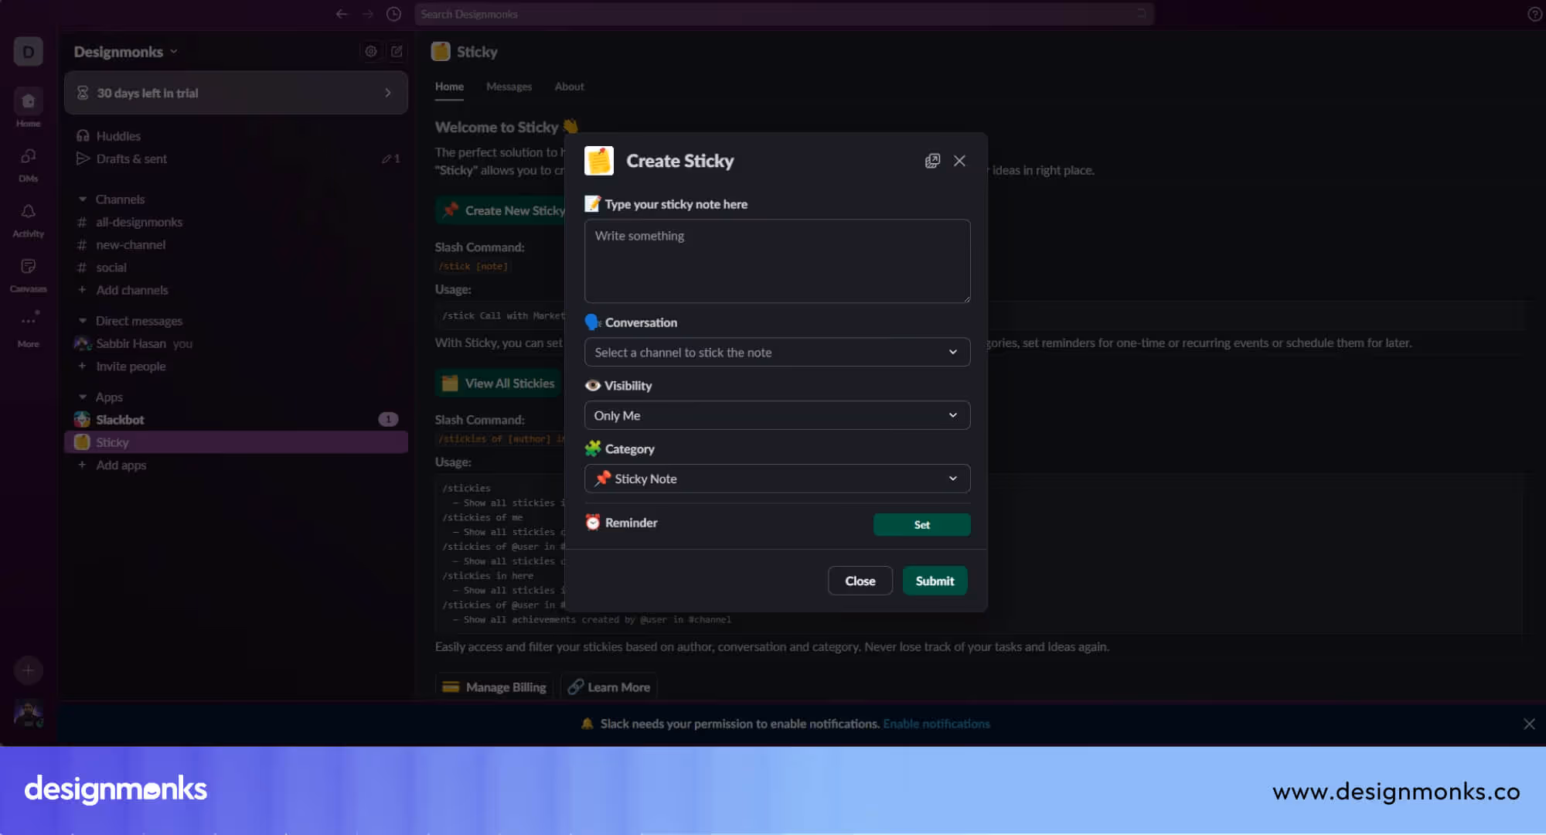Click Manage Billing button

(x=494, y=687)
